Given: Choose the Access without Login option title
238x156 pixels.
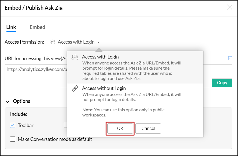Looking at the screenshot, I should click(104, 88).
